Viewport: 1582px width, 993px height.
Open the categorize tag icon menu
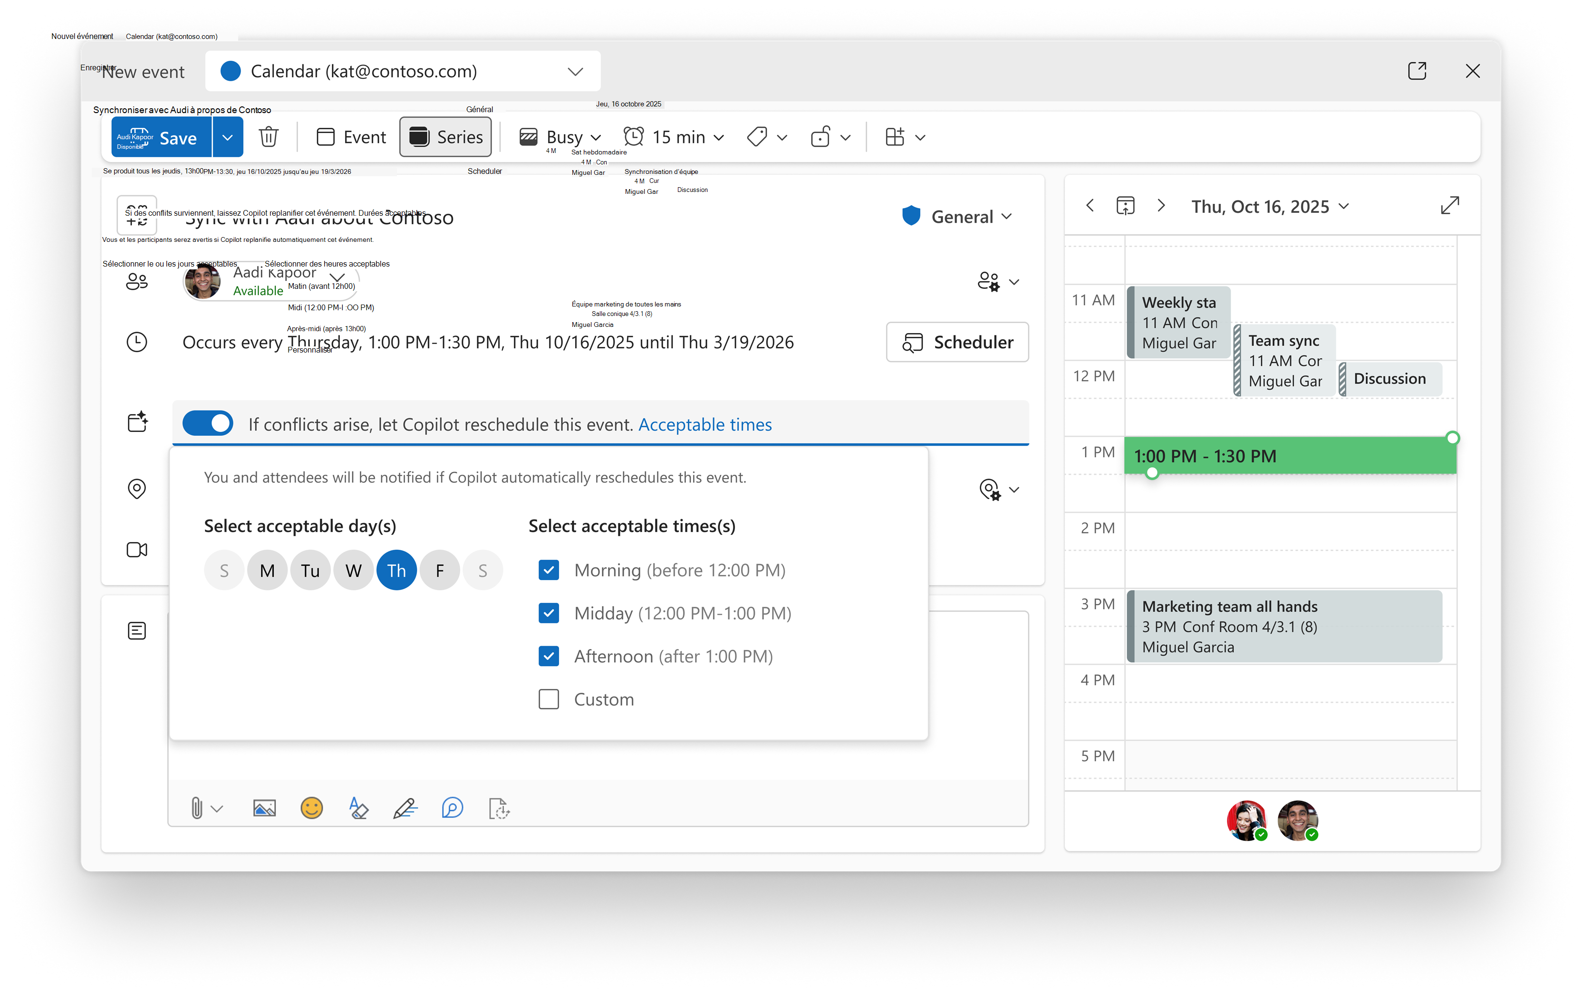(x=767, y=137)
